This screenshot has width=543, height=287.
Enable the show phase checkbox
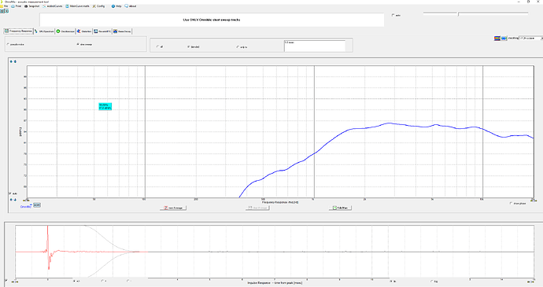tap(518, 204)
